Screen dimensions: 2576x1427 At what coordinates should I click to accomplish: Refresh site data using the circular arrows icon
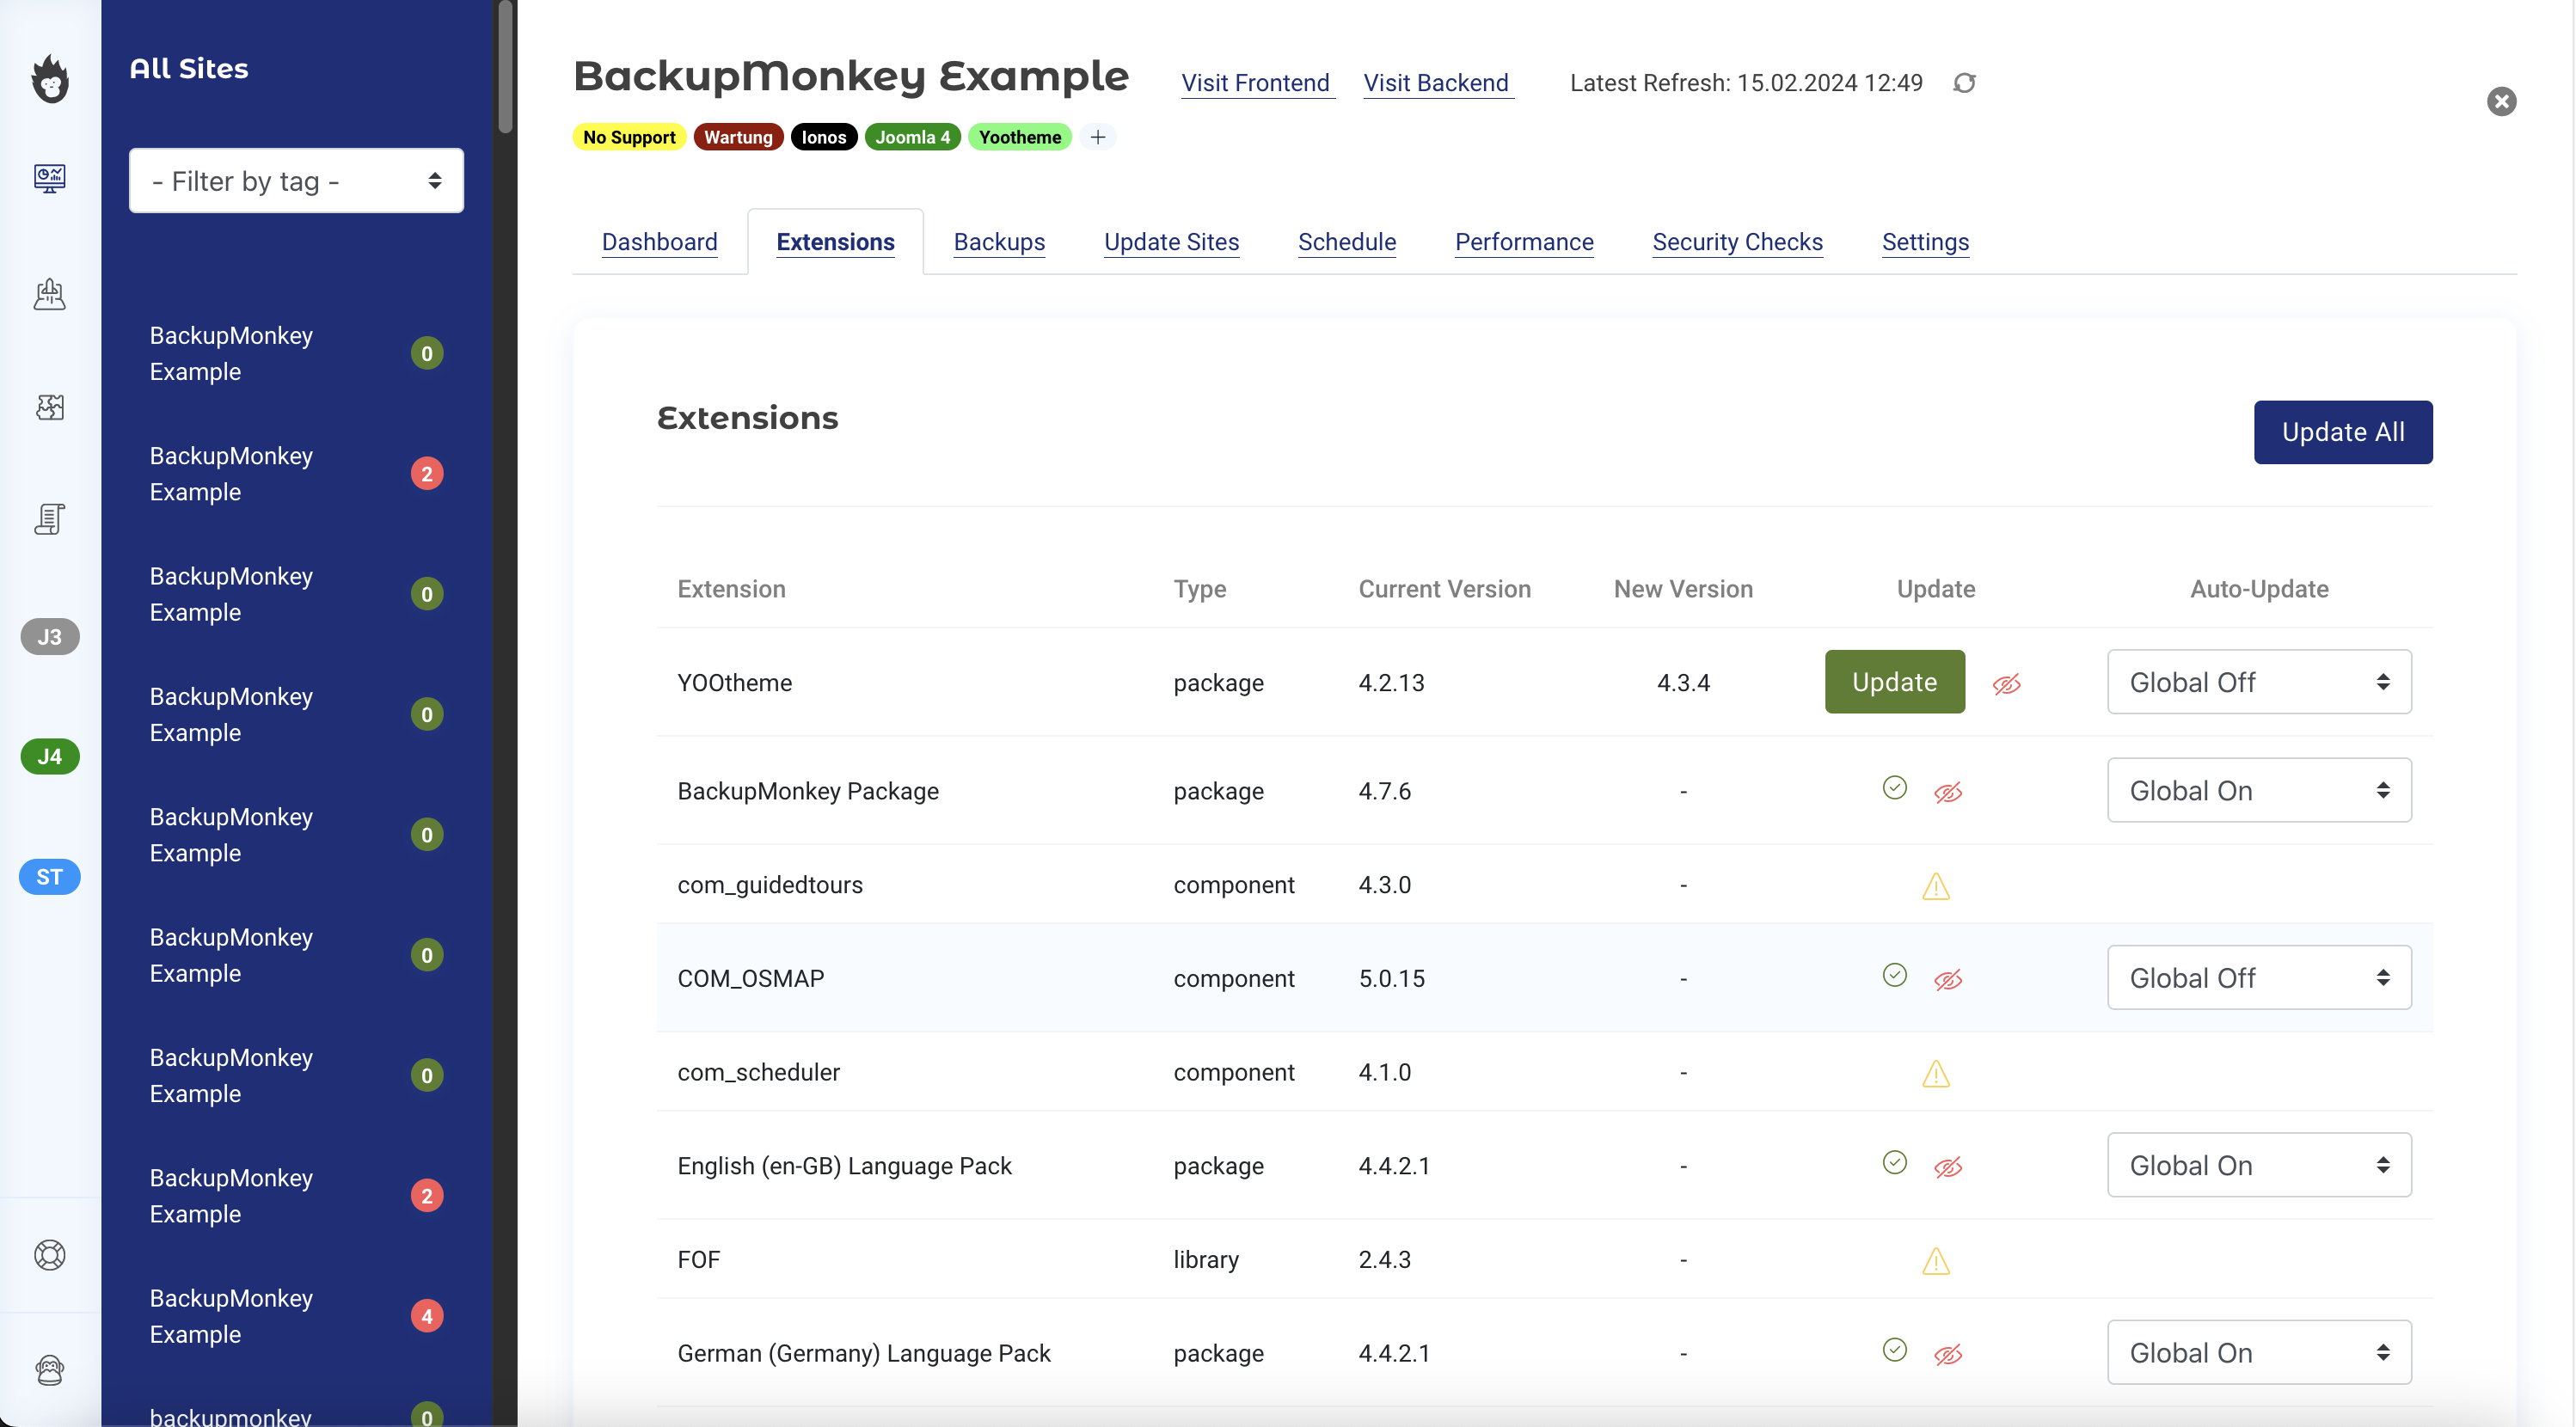click(1964, 83)
